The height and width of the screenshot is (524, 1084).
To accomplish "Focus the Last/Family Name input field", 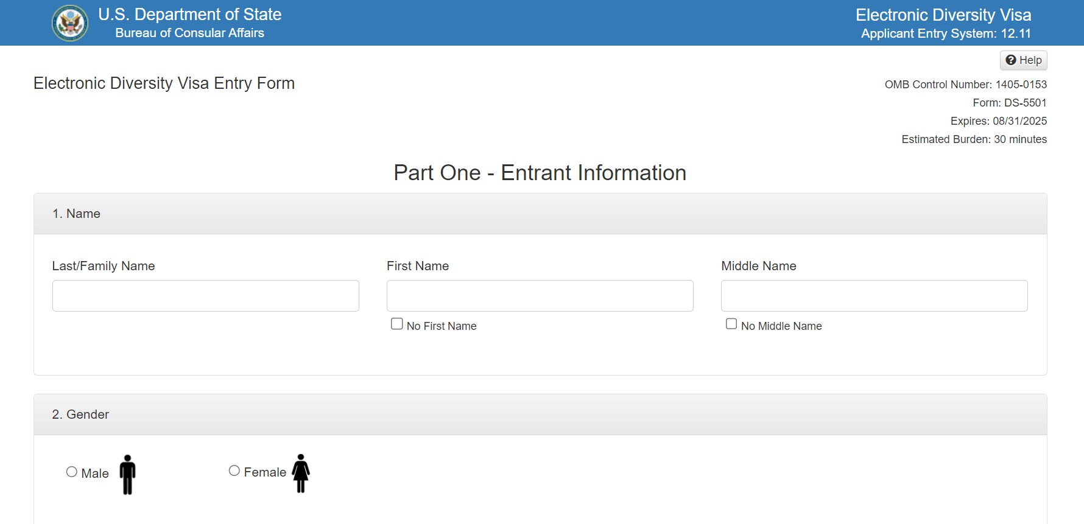I will [206, 296].
